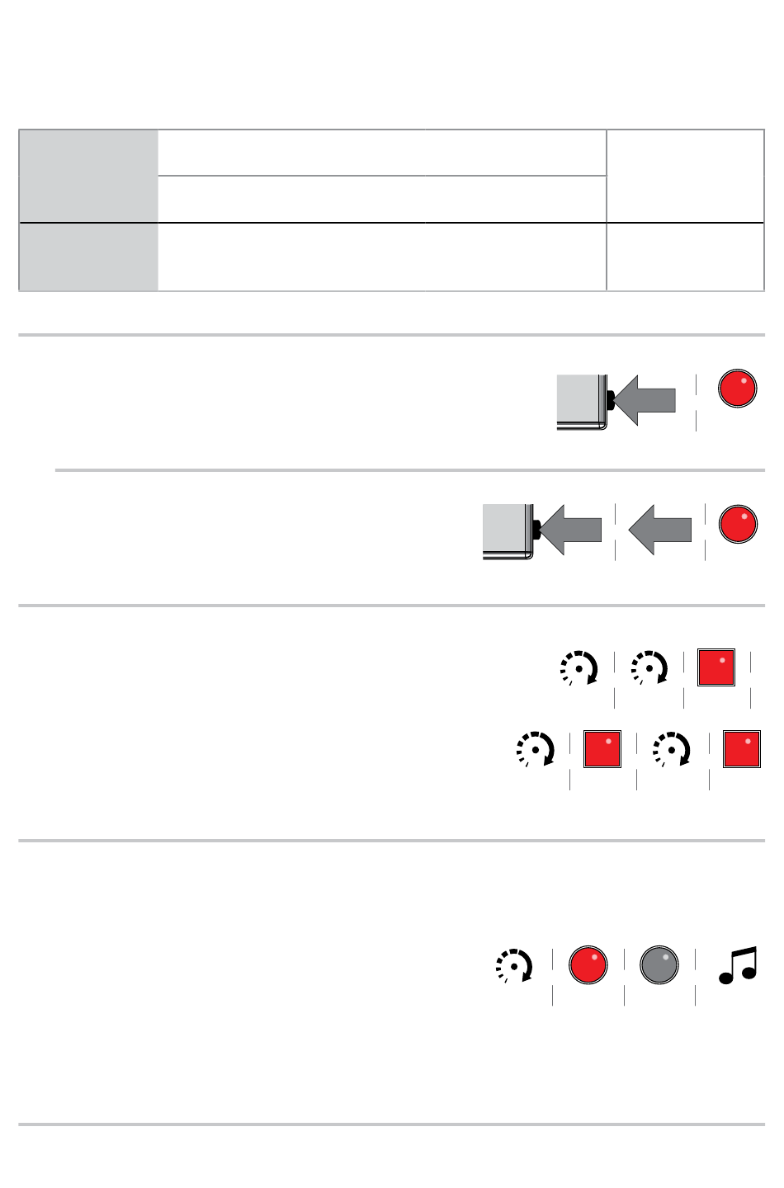Click the knob starting the knob-square-knob-square sequence
The width and height of the screenshot is (784, 1188).
pyautogui.click(x=535, y=749)
